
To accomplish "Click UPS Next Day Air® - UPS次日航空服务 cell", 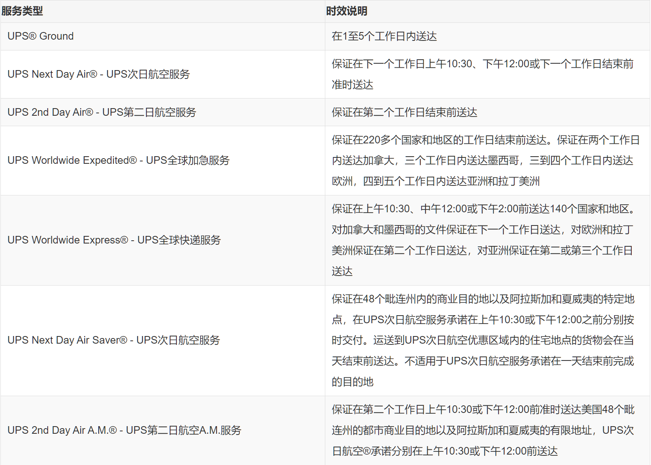I will (162, 74).
